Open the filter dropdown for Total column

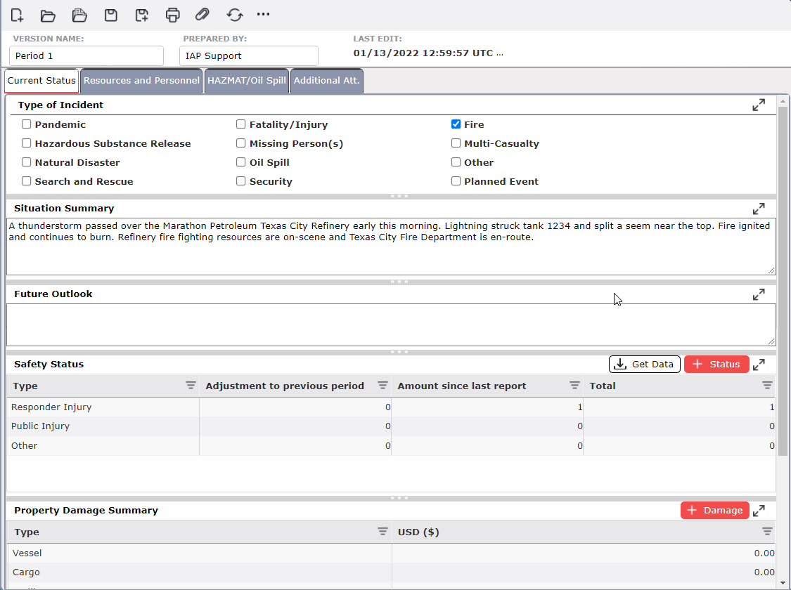pyautogui.click(x=767, y=385)
